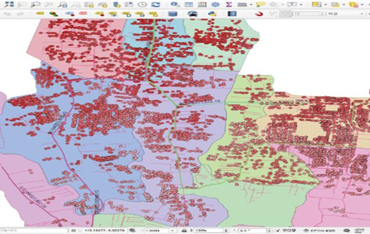Open the Field Calculator abacus icon

202,4
